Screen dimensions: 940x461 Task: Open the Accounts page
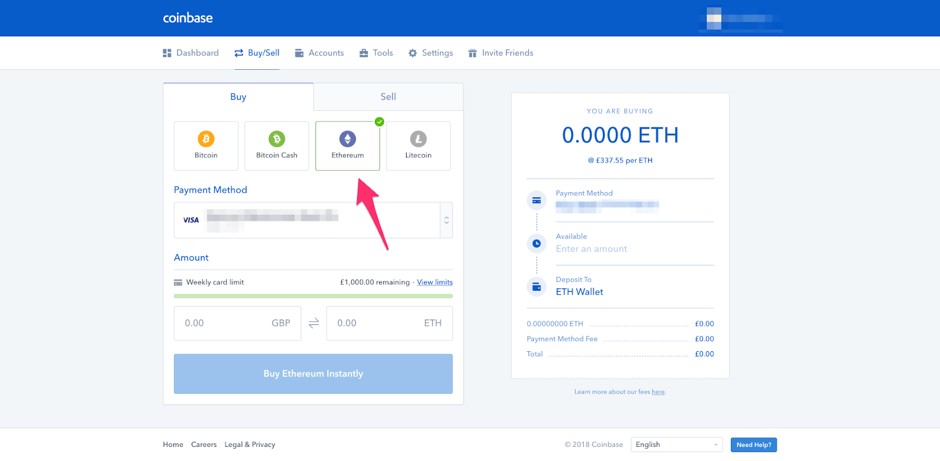pyautogui.click(x=319, y=53)
